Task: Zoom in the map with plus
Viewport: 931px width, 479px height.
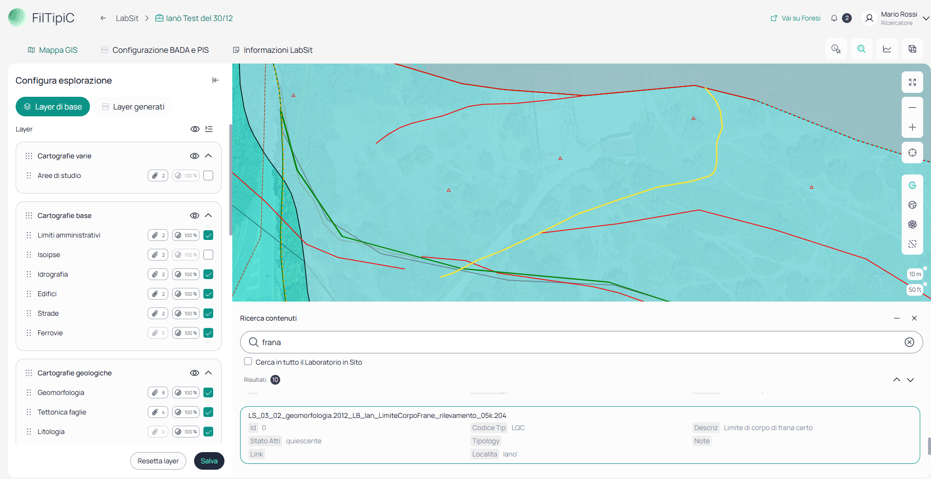Action: 912,127
